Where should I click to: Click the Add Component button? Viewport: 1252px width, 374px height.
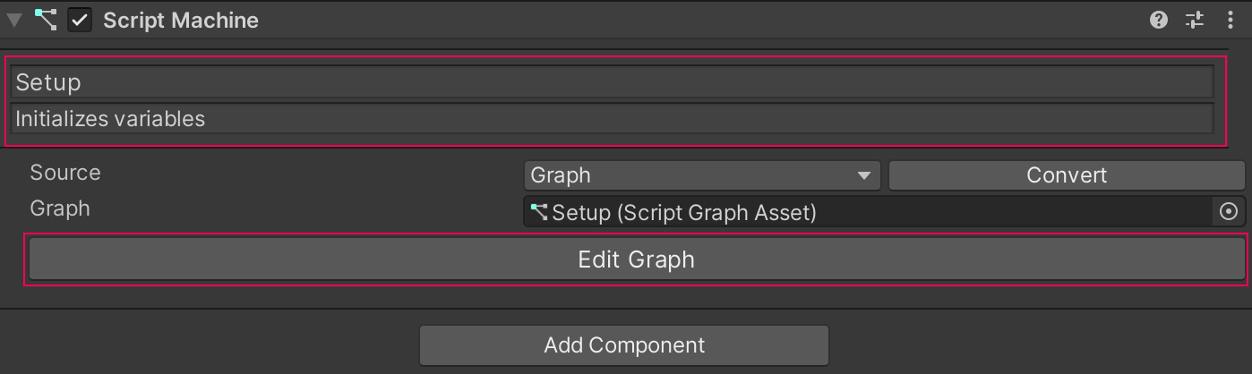[x=624, y=345]
